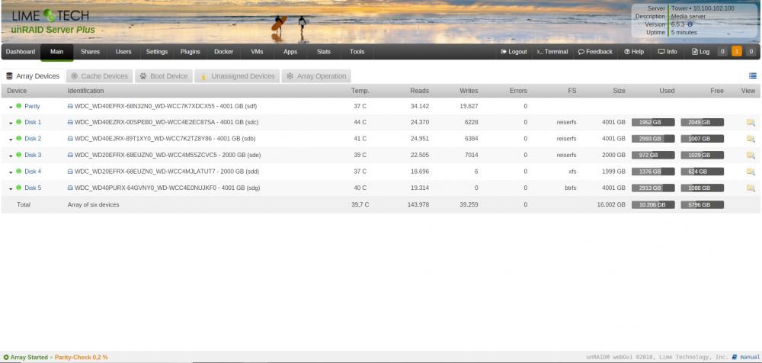The width and height of the screenshot is (762, 363).
Task: Click the version info icon next to 6.5.3
Action: coord(690,24)
